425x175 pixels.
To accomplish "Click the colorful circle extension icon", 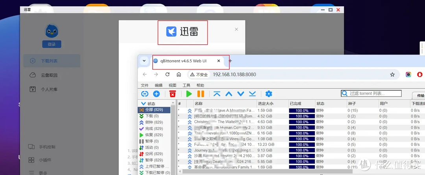I will point(408,75).
